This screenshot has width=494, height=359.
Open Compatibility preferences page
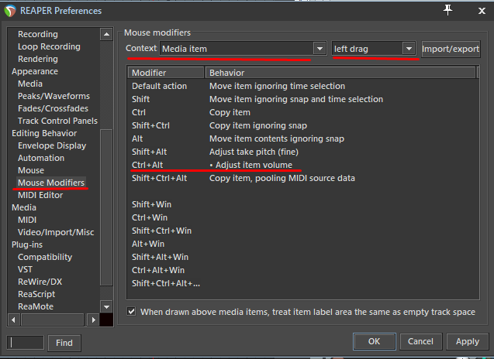[x=45, y=257]
